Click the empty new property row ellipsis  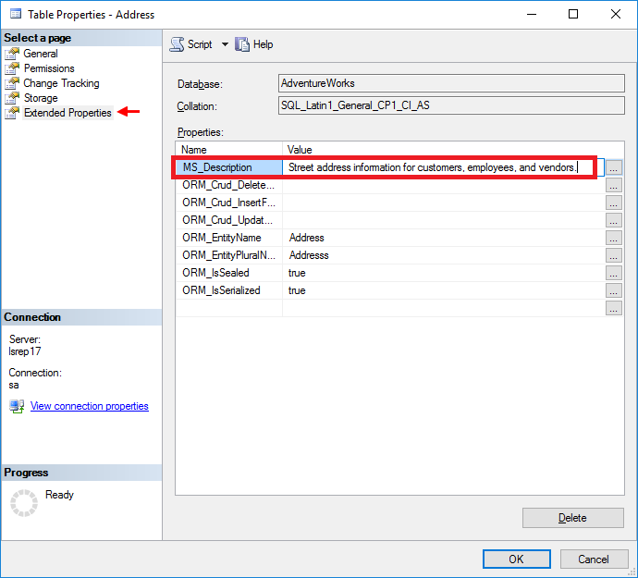pyautogui.click(x=614, y=308)
